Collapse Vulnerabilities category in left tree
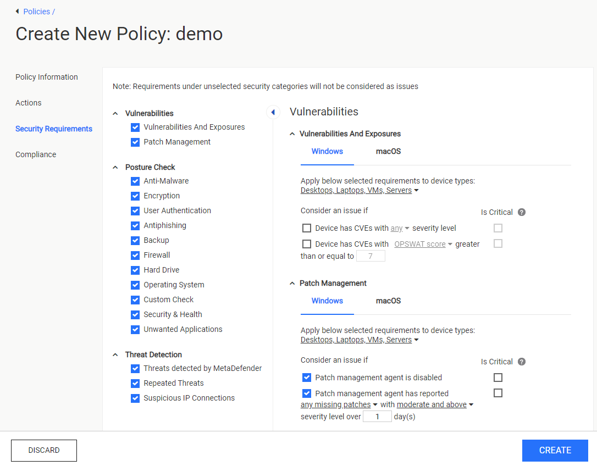 tap(115, 113)
